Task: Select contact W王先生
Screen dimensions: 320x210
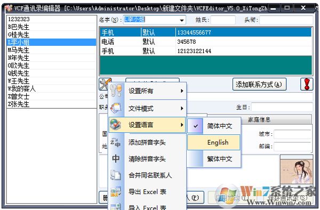Action: (51, 81)
